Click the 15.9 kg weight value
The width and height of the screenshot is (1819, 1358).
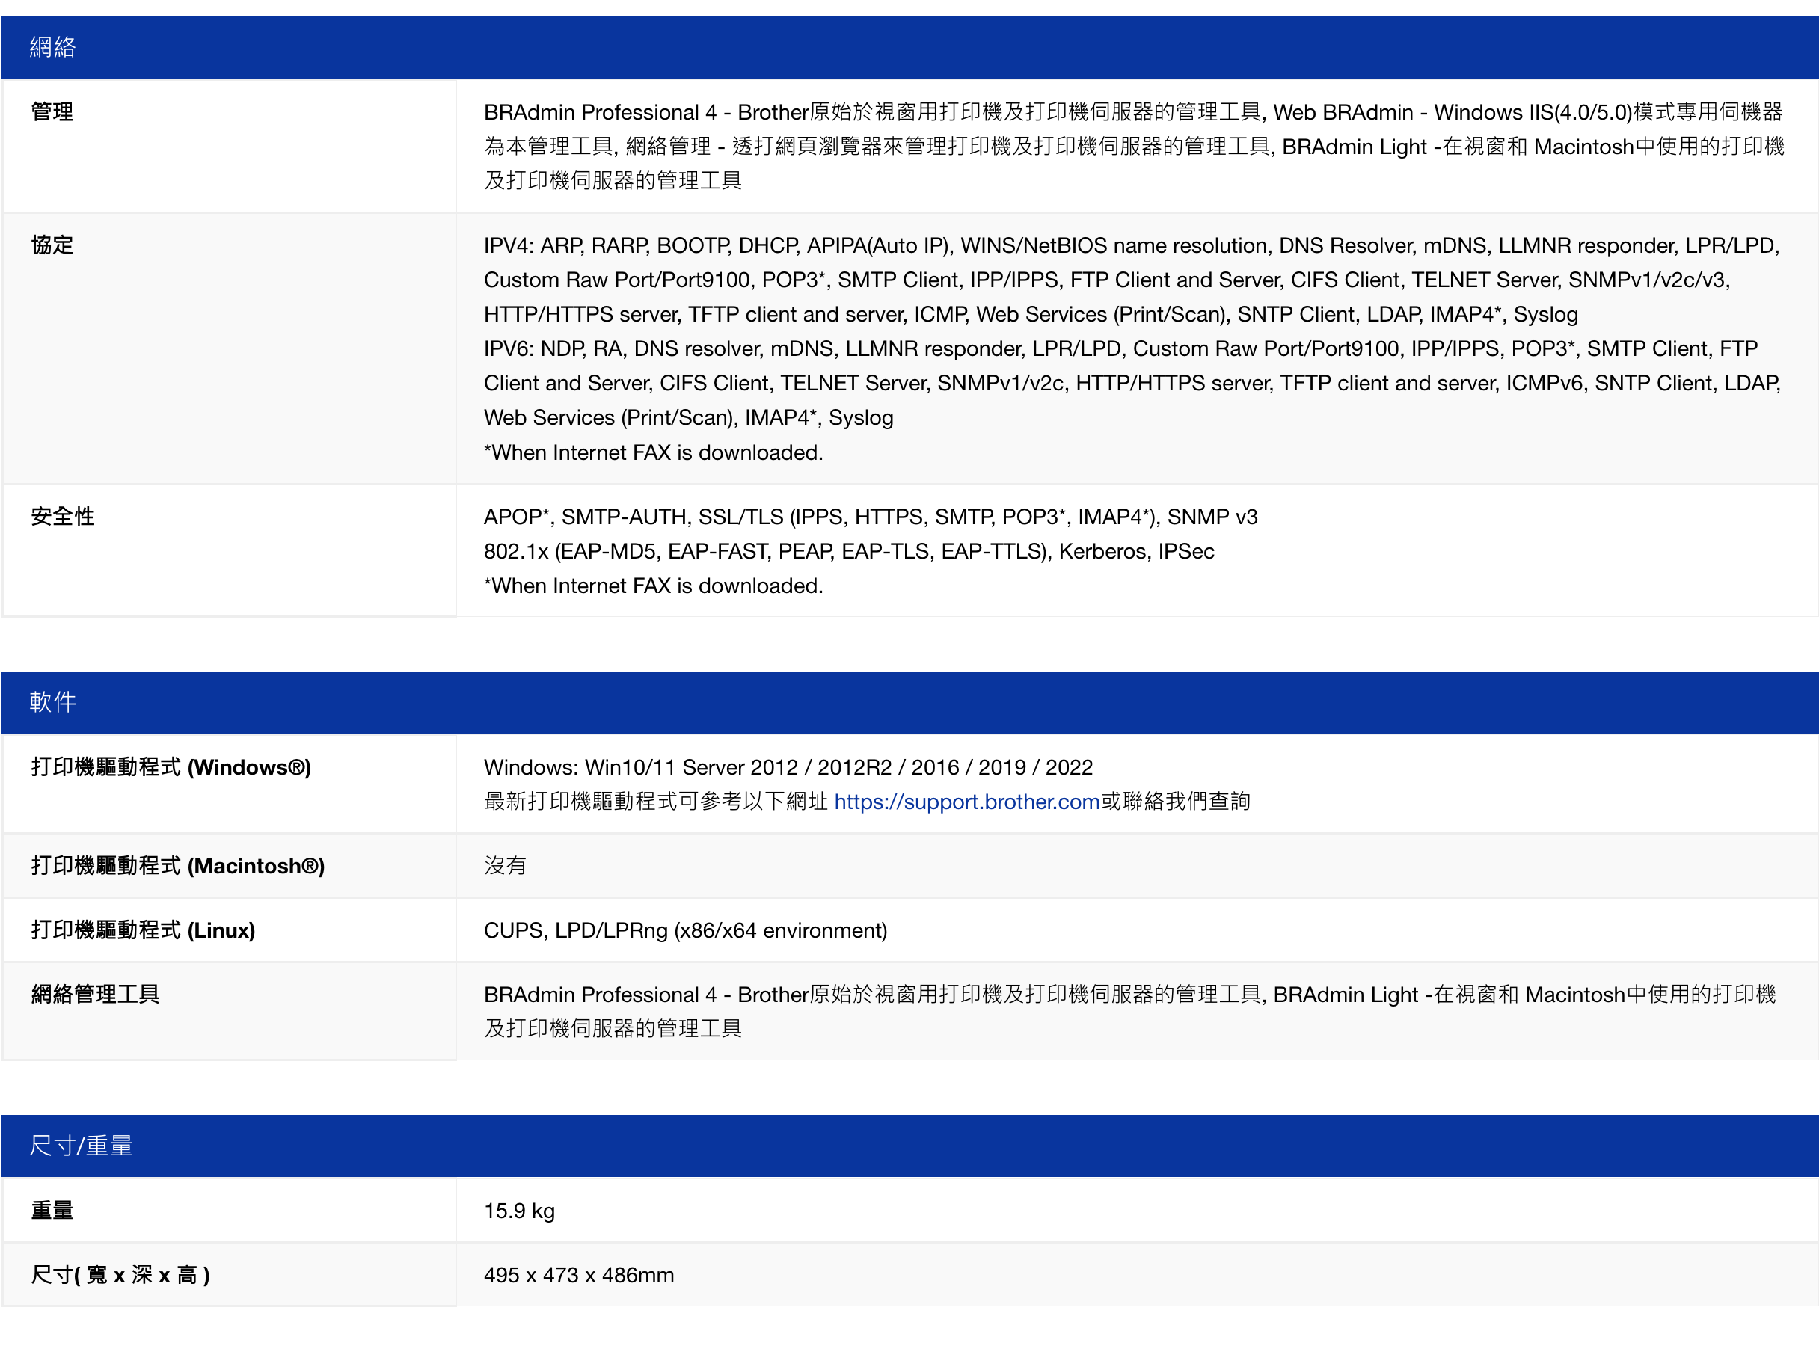518,1210
